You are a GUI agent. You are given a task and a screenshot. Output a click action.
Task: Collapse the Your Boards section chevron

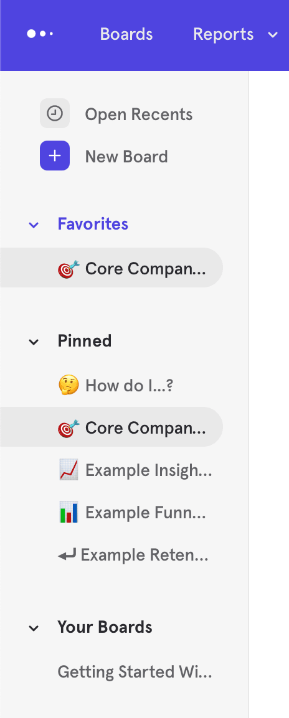pos(34,628)
